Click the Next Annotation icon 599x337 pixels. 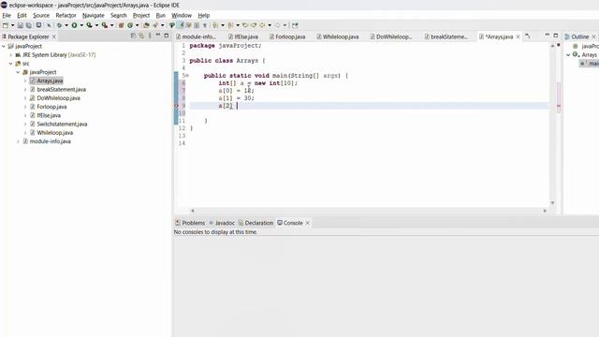coord(215,25)
